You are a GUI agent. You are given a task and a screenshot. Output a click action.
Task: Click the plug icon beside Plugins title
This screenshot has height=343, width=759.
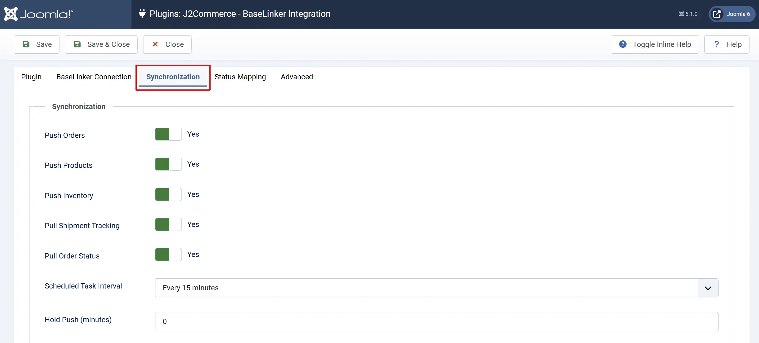[x=142, y=13]
